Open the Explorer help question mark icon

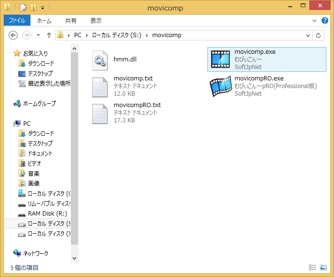[x=325, y=20]
